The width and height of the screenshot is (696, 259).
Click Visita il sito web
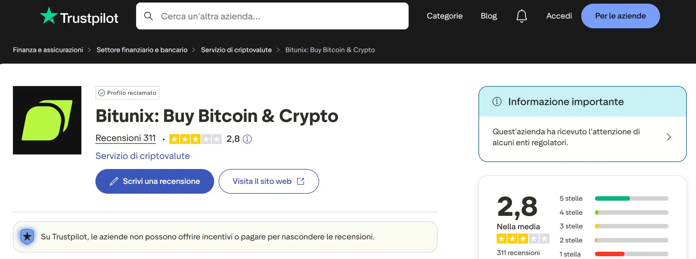(x=262, y=181)
